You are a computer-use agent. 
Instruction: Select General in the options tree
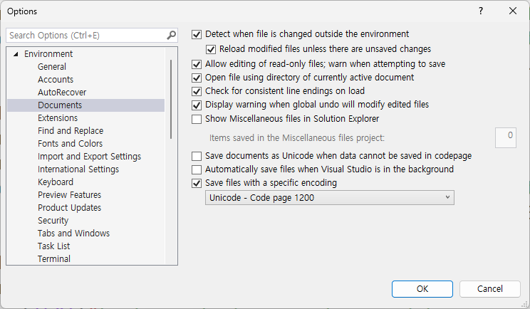52,67
